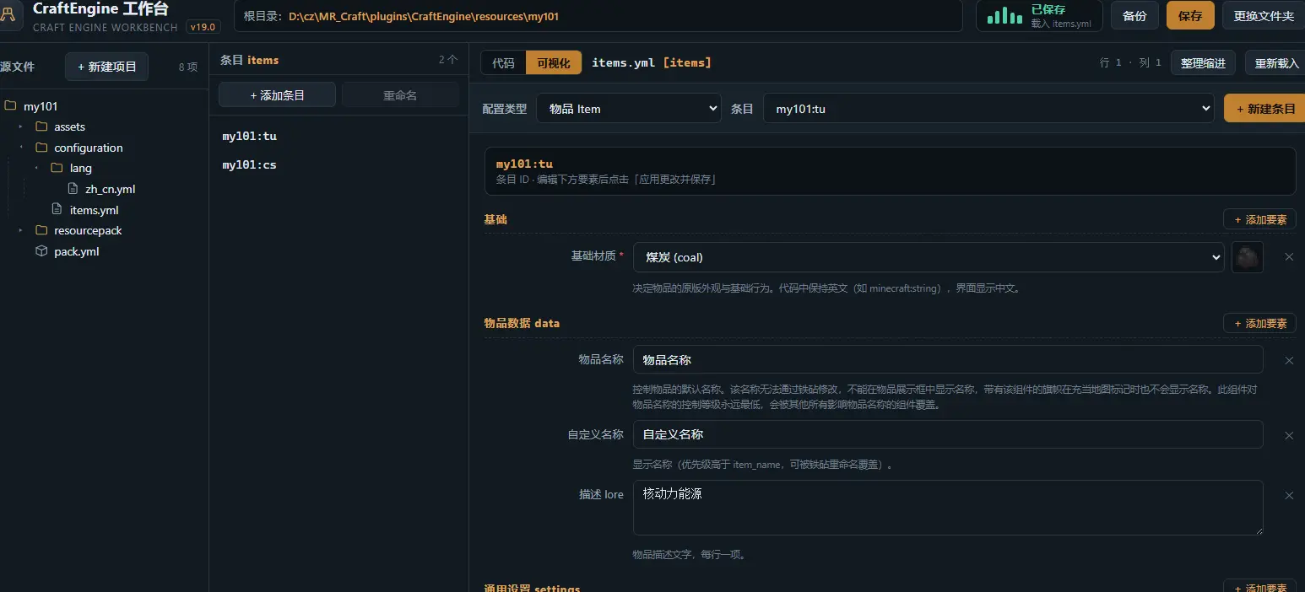
Task: Remove the 描述 lore field with its X
Action: click(x=1289, y=495)
